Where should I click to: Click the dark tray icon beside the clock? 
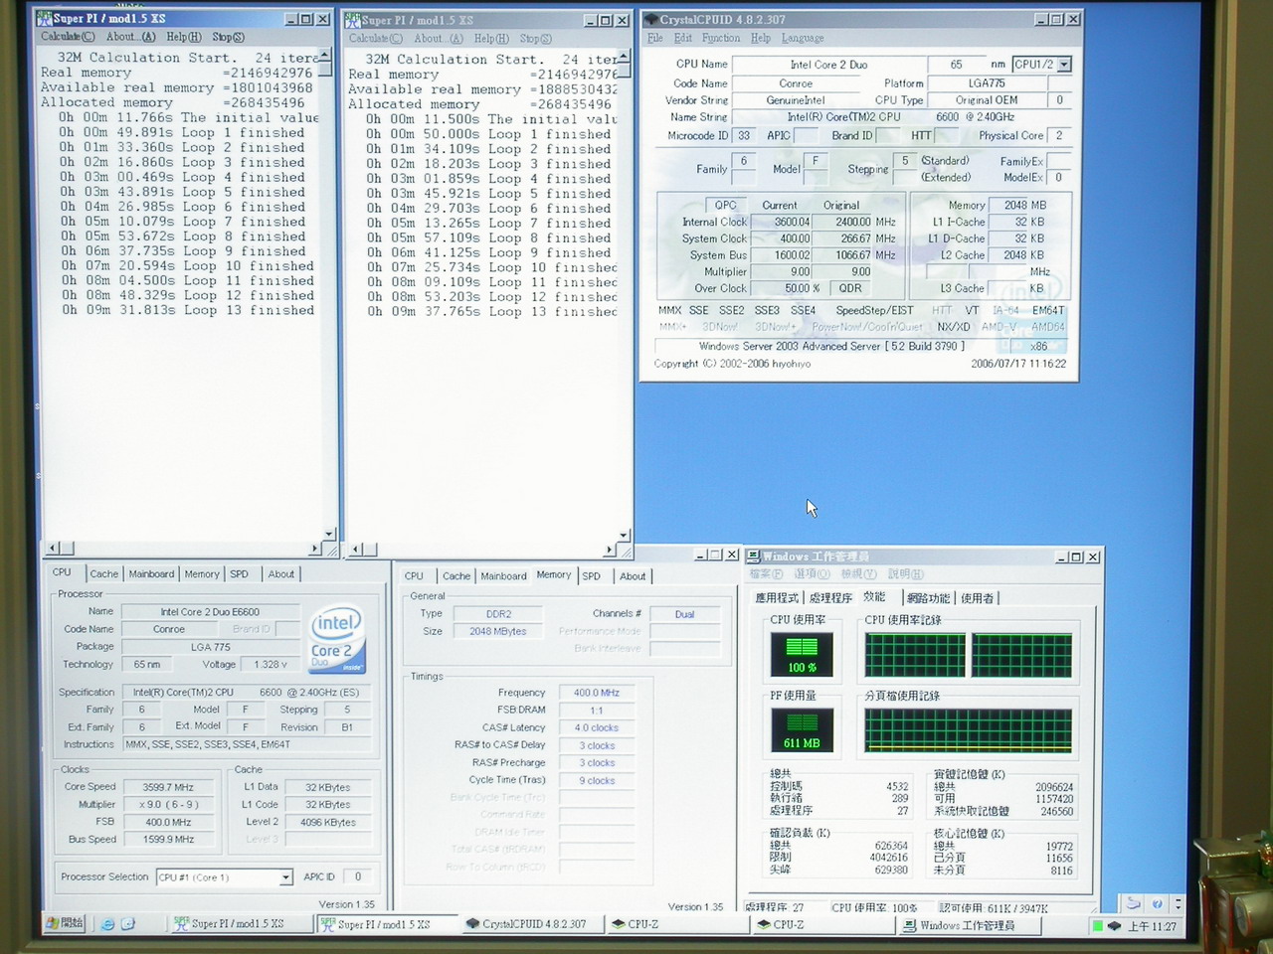pyautogui.click(x=1117, y=926)
